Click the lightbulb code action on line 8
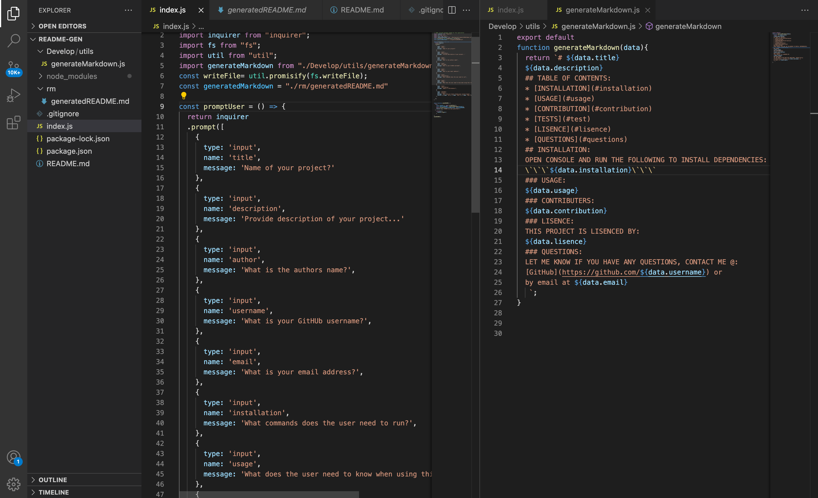Image resolution: width=818 pixels, height=498 pixels. [184, 96]
